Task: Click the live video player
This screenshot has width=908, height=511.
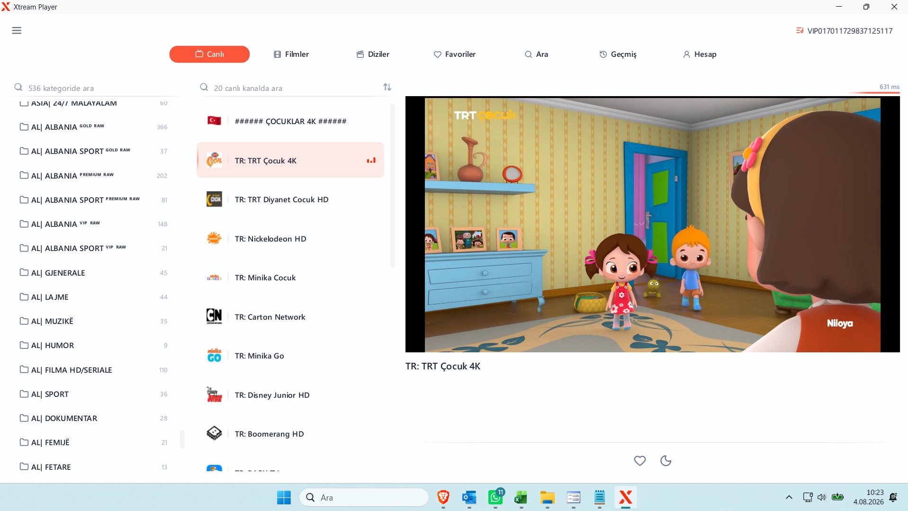Action: (652, 224)
